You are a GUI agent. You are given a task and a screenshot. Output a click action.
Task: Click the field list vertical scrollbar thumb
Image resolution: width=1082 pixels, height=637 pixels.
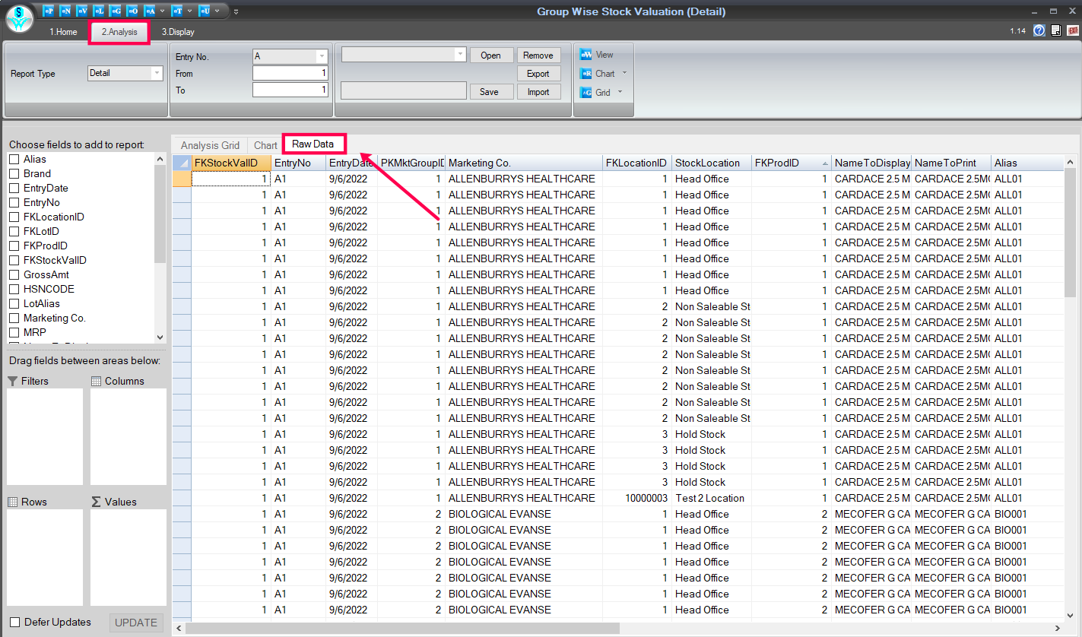pyautogui.click(x=160, y=214)
